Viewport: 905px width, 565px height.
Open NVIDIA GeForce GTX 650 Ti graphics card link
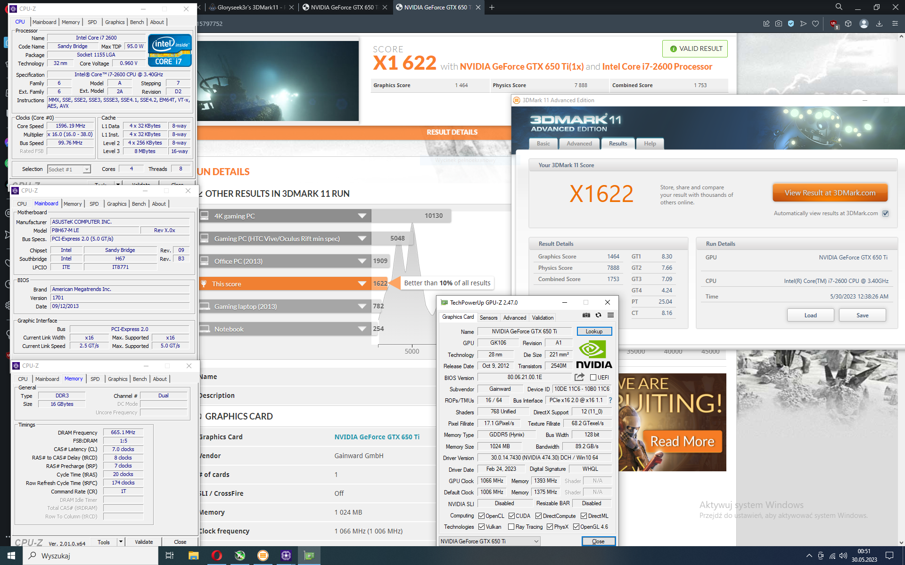(377, 437)
